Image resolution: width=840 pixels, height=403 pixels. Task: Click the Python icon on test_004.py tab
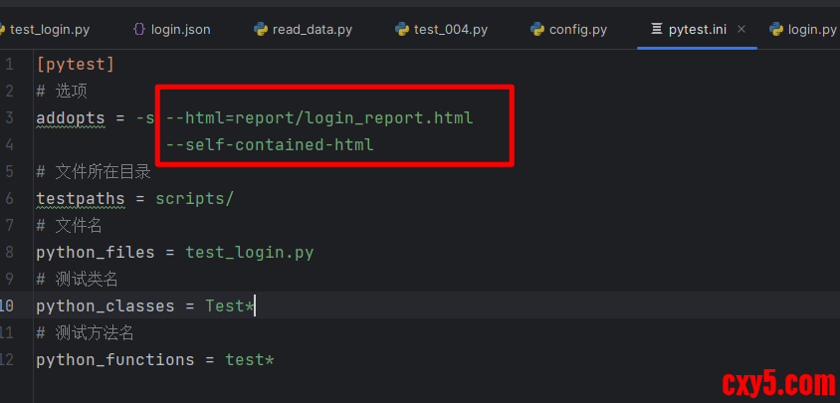(x=402, y=29)
